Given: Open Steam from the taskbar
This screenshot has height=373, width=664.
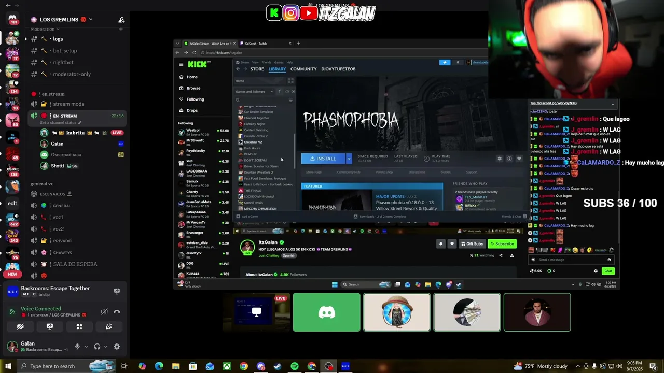Looking at the screenshot, I should tap(278, 366).
